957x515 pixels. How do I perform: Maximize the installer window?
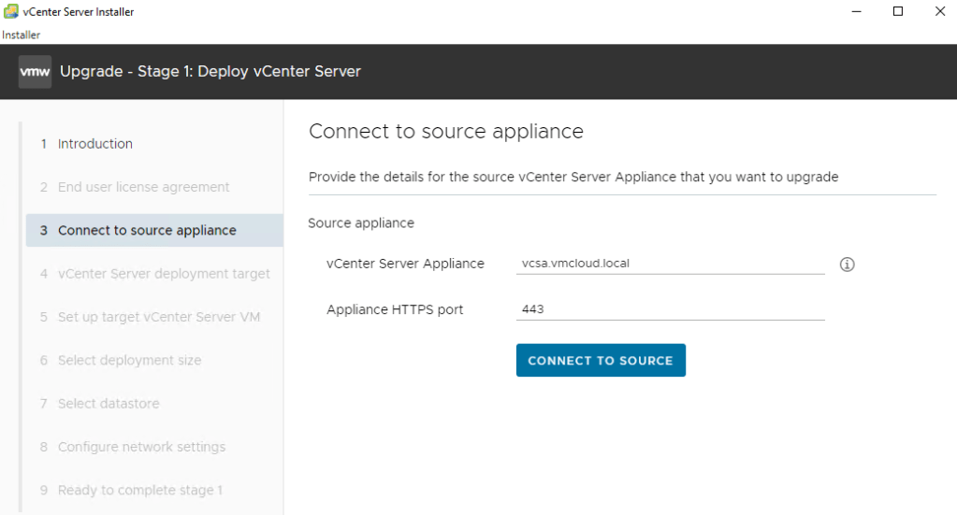point(897,12)
